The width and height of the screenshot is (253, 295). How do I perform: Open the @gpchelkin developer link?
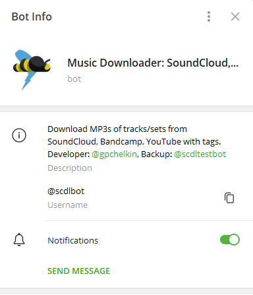[x=114, y=154]
